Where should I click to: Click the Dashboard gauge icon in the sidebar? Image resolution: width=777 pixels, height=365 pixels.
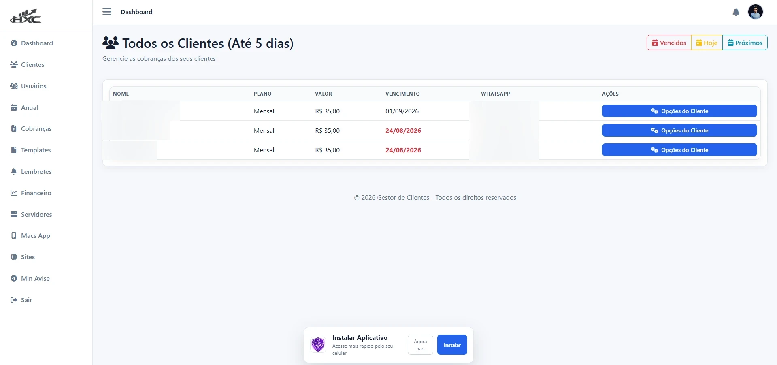[14, 43]
